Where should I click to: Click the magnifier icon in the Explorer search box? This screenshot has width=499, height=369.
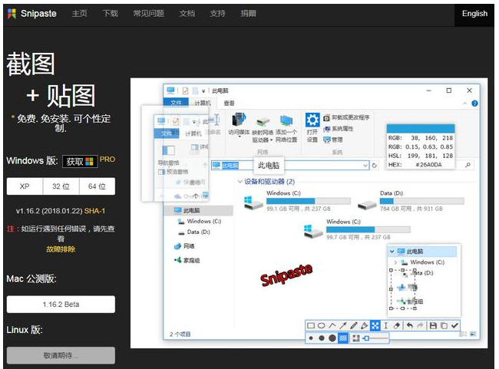point(468,165)
